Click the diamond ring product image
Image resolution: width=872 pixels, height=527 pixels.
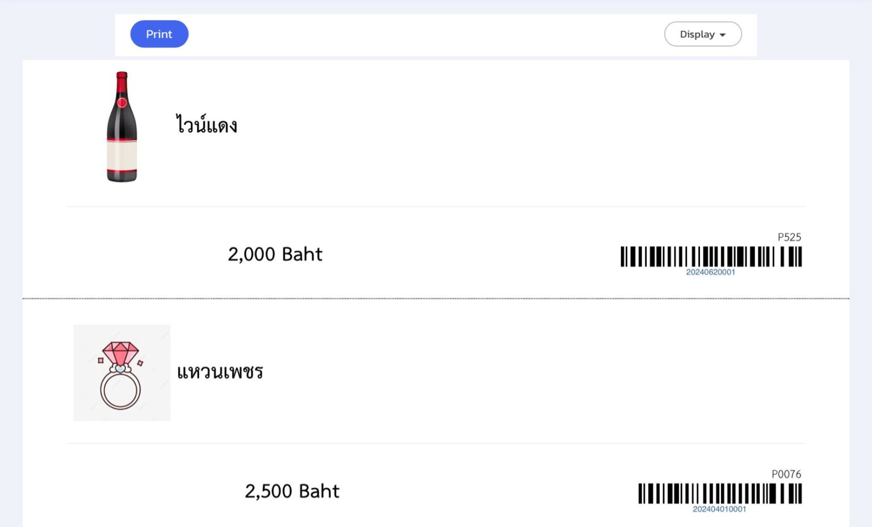121,373
